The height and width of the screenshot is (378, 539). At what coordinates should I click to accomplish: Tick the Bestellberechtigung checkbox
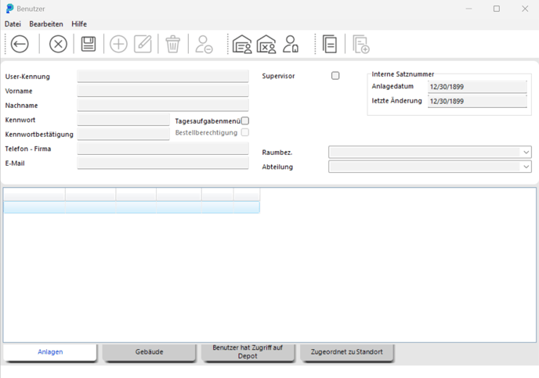click(245, 132)
